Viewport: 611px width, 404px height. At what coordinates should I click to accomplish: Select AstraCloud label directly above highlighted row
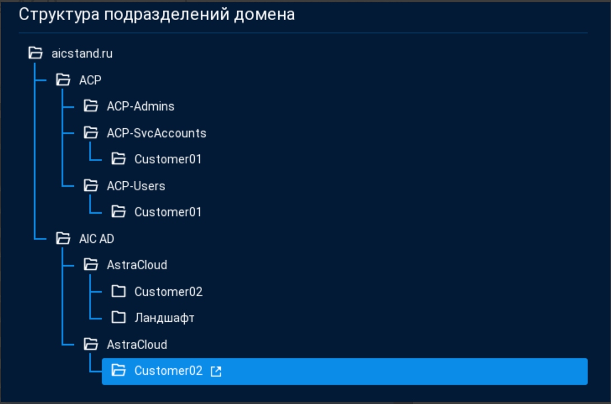137,344
